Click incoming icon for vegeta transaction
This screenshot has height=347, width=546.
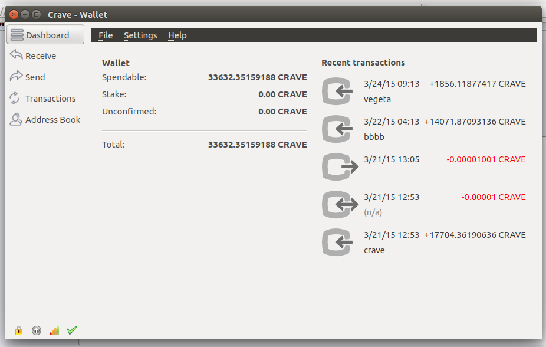pos(337,91)
